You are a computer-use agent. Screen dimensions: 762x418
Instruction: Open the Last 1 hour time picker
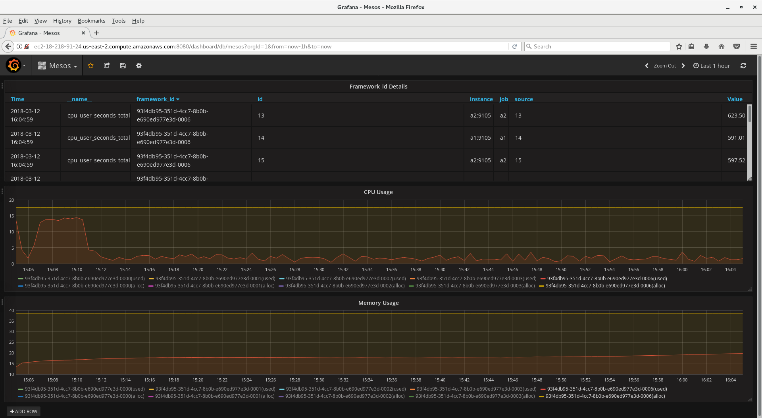[x=712, y=66]
